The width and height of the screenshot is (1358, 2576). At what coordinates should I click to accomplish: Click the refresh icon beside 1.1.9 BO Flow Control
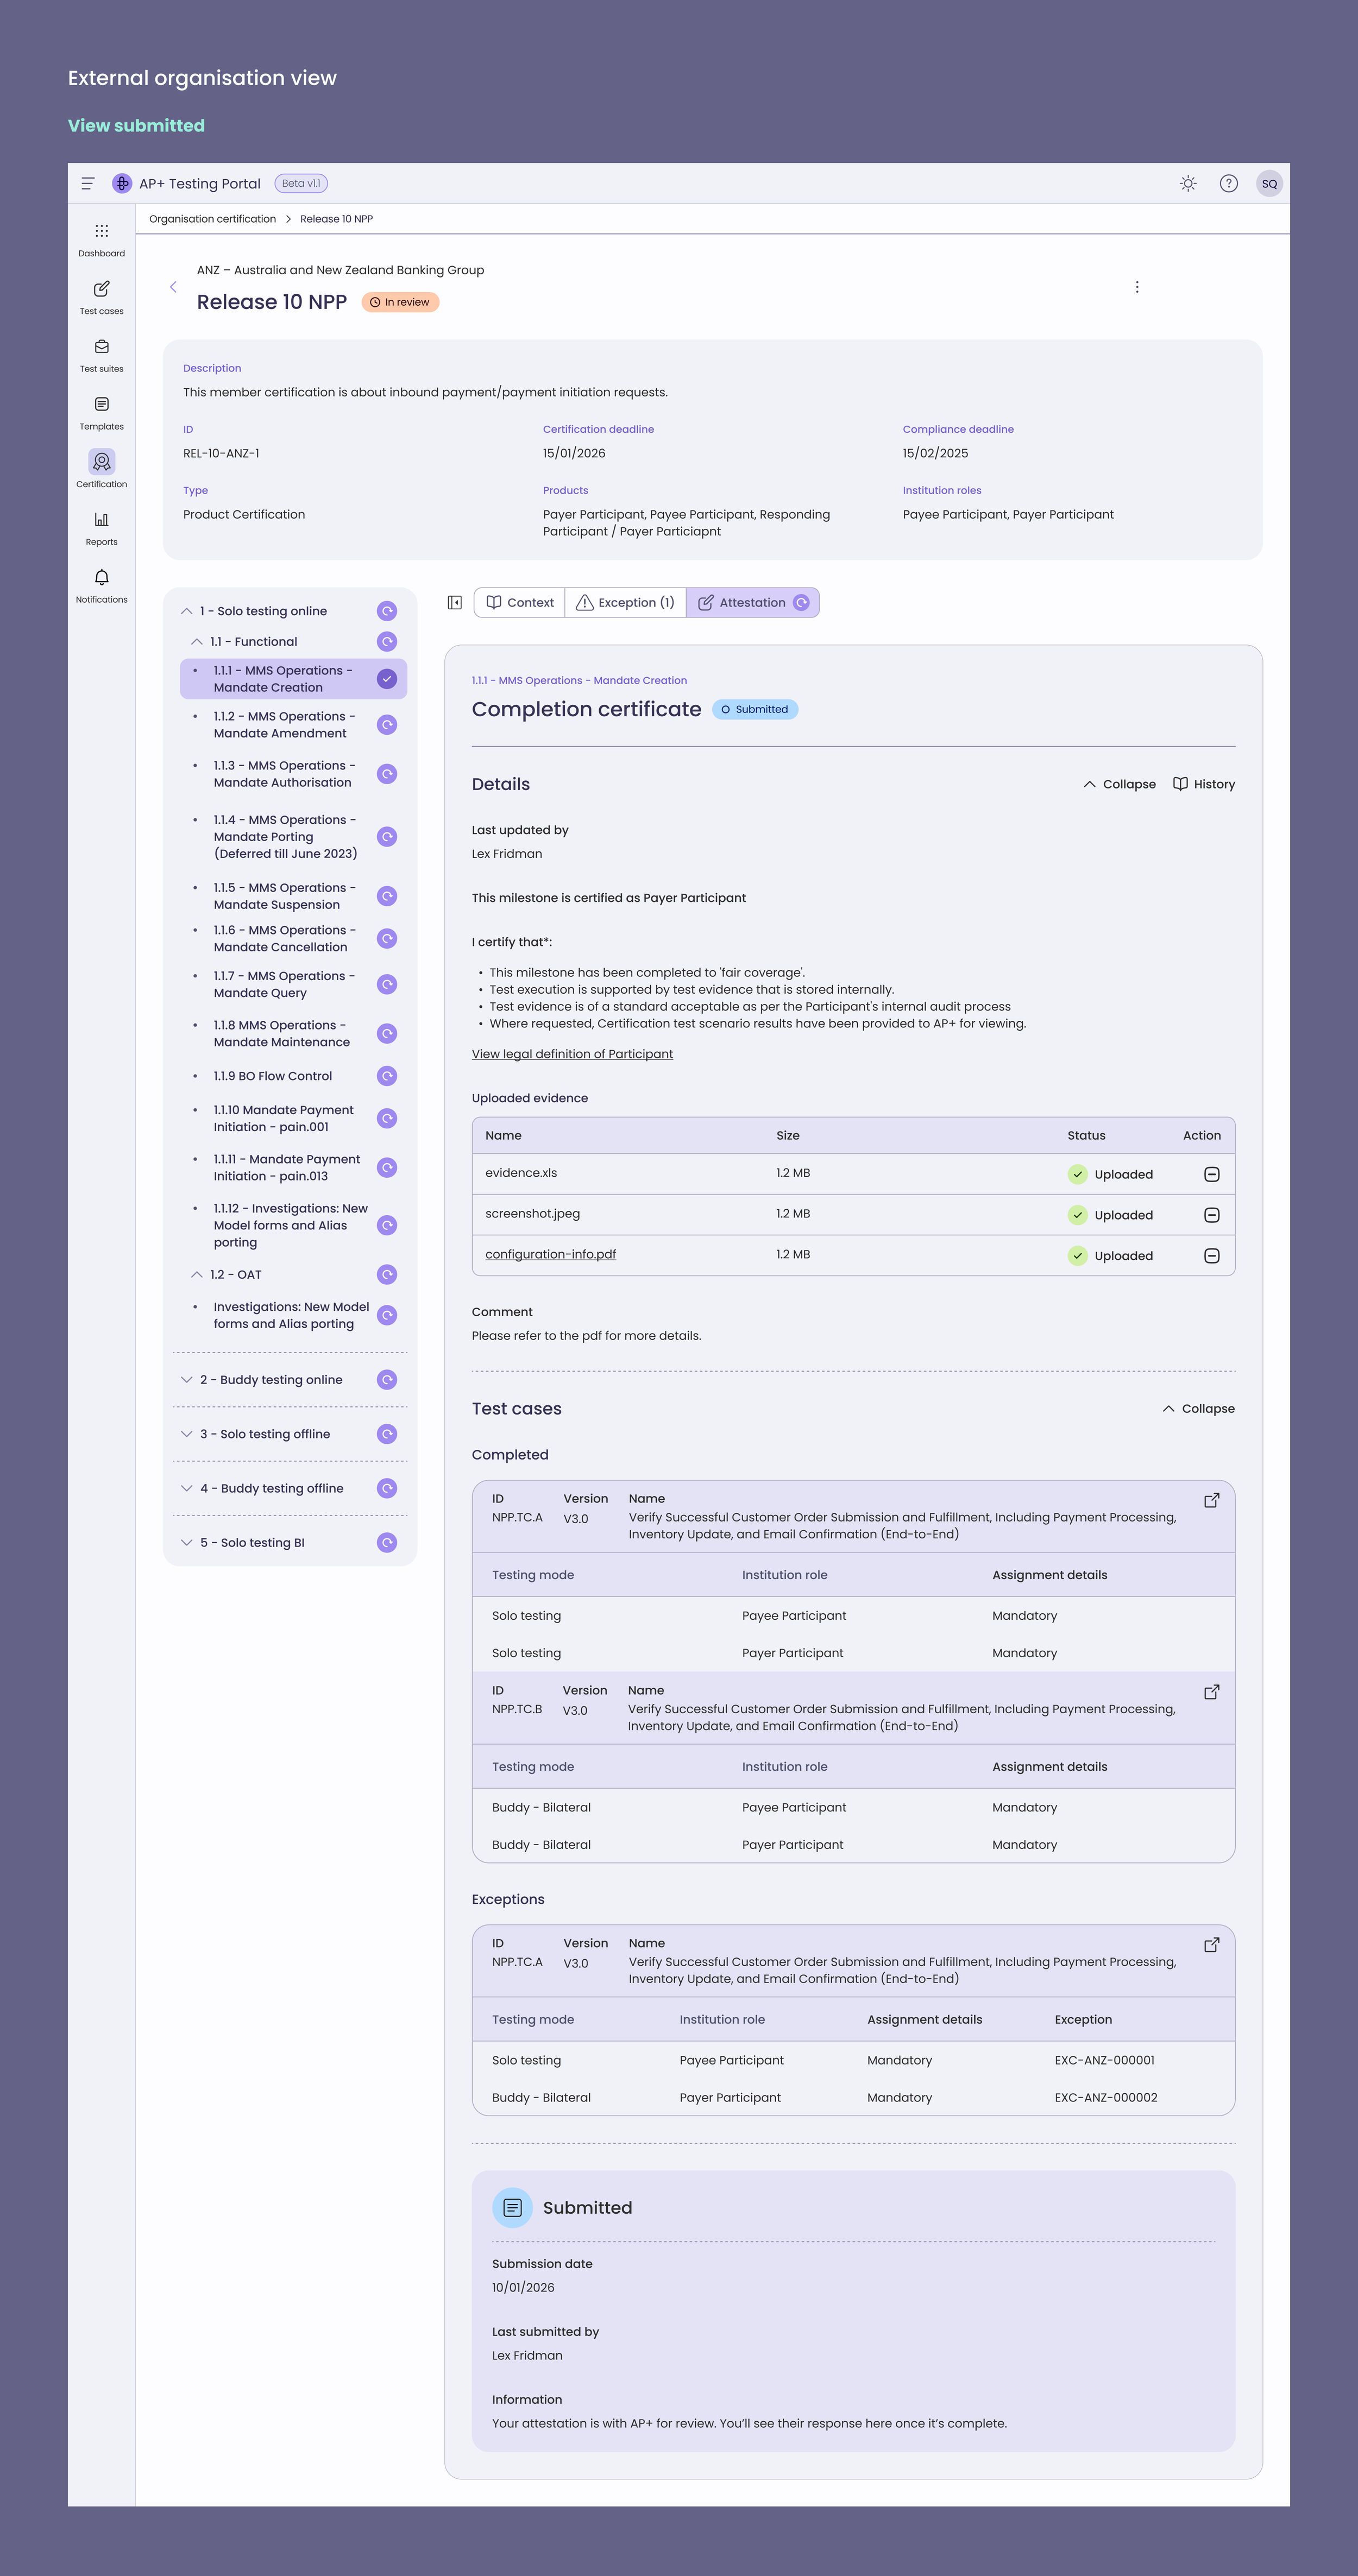tap(387, 1076)
